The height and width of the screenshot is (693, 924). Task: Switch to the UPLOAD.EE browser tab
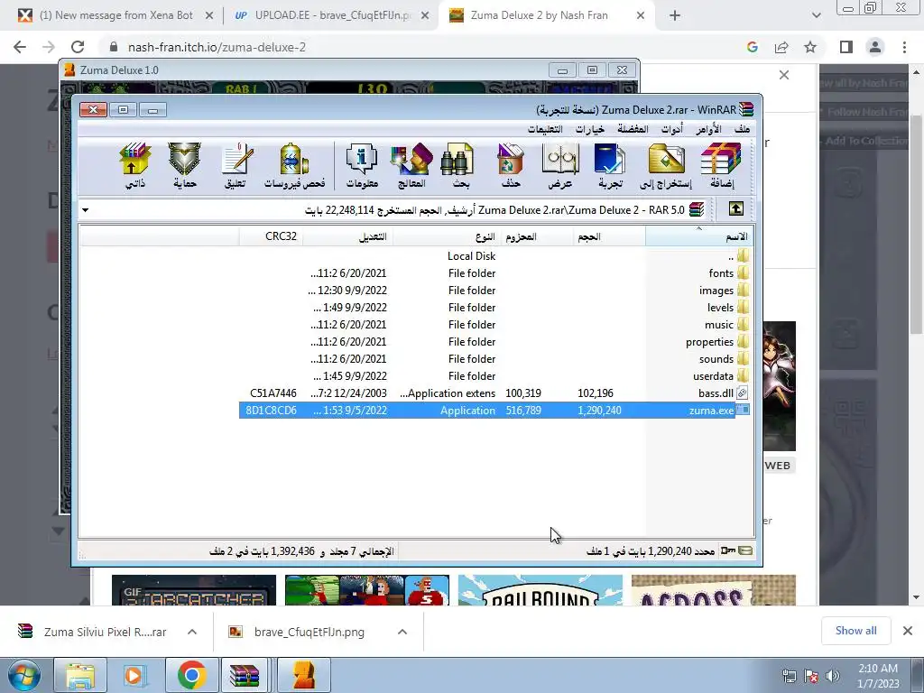click(x=332, y=16)
